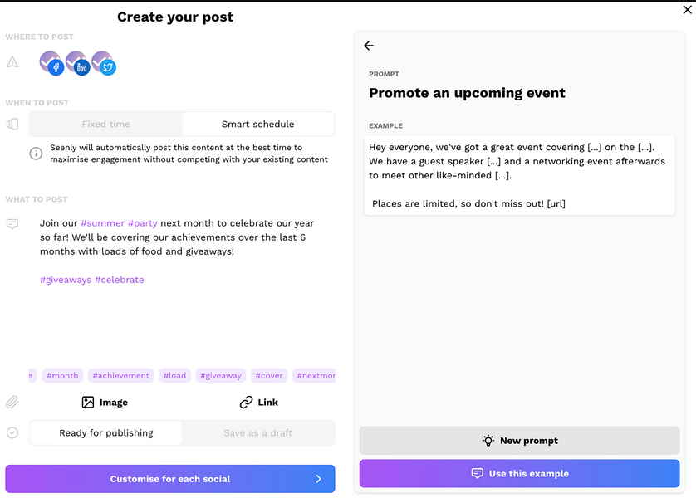696x498 pixels.
Task: Select the Fixed time tab
Action: point(106,124)
